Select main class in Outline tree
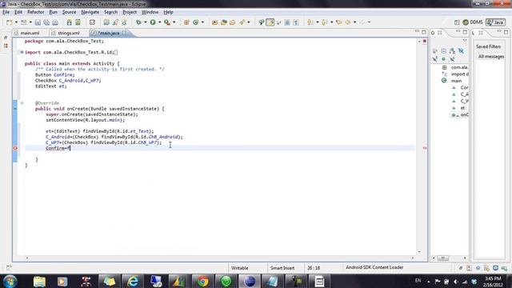 click(x=456, y=81)
